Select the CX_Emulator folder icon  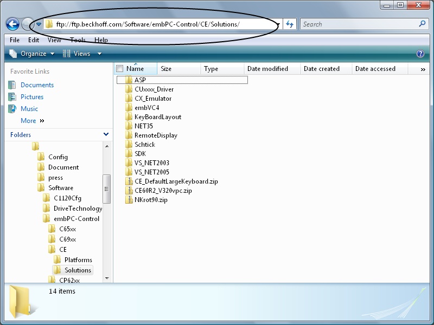[129, 99]
